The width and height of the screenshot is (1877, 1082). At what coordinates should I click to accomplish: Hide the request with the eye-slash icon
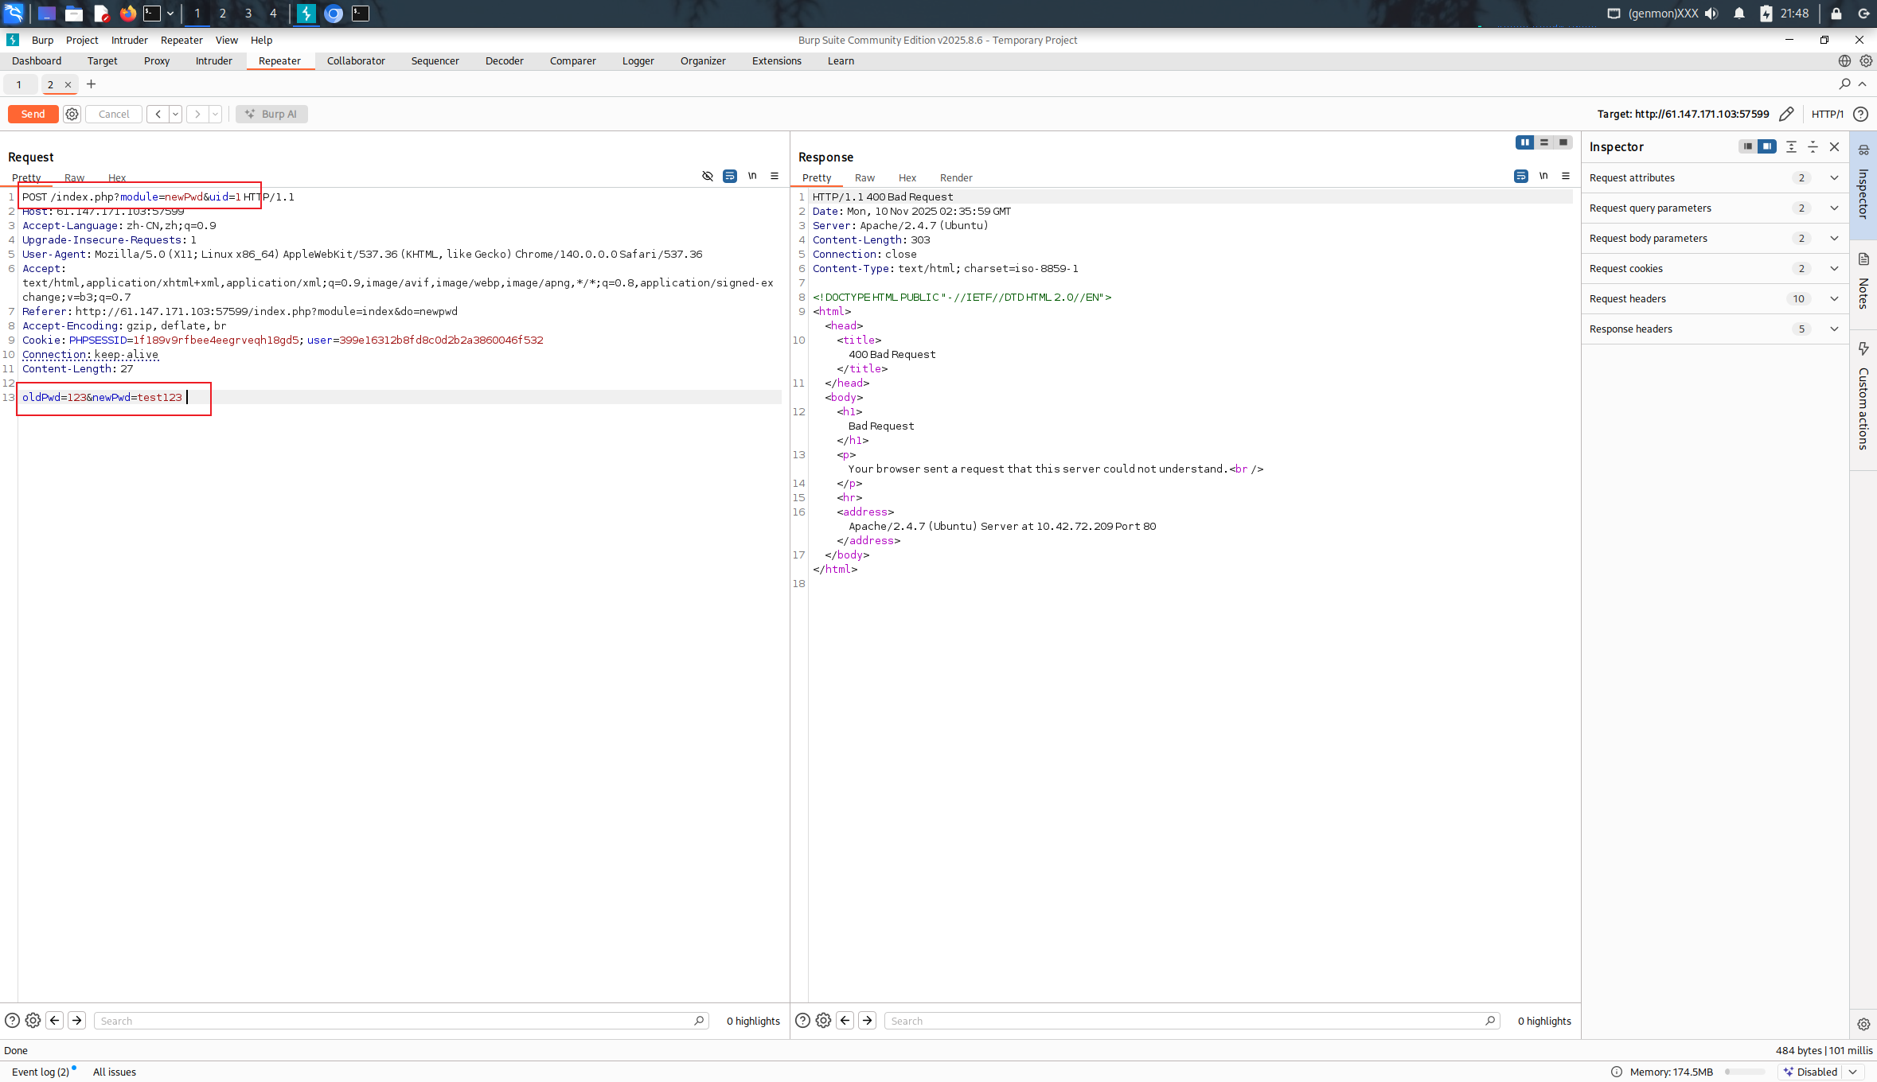[x=707, y=176]
